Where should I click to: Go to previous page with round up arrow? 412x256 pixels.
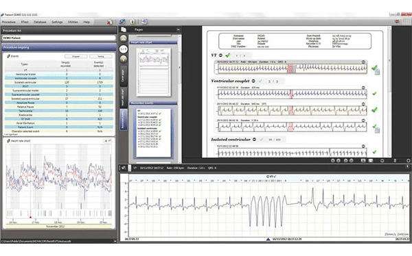(x=124, y=39)
